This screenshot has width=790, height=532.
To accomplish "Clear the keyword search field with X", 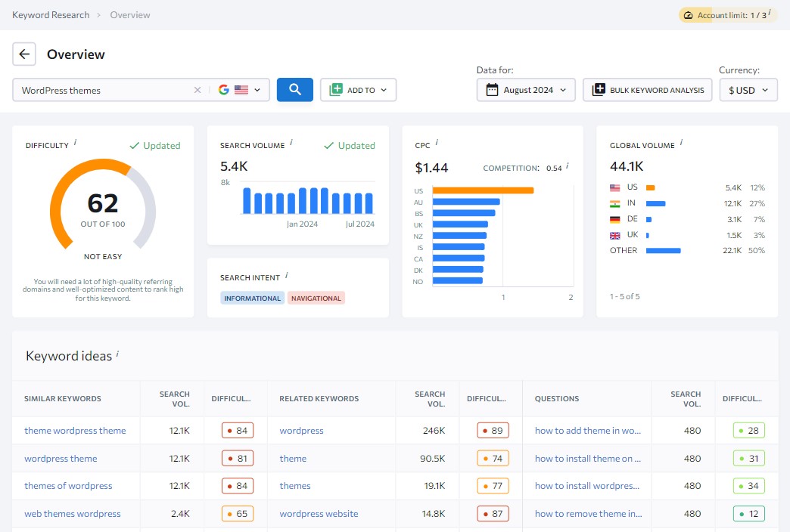I will click(197, 90).
